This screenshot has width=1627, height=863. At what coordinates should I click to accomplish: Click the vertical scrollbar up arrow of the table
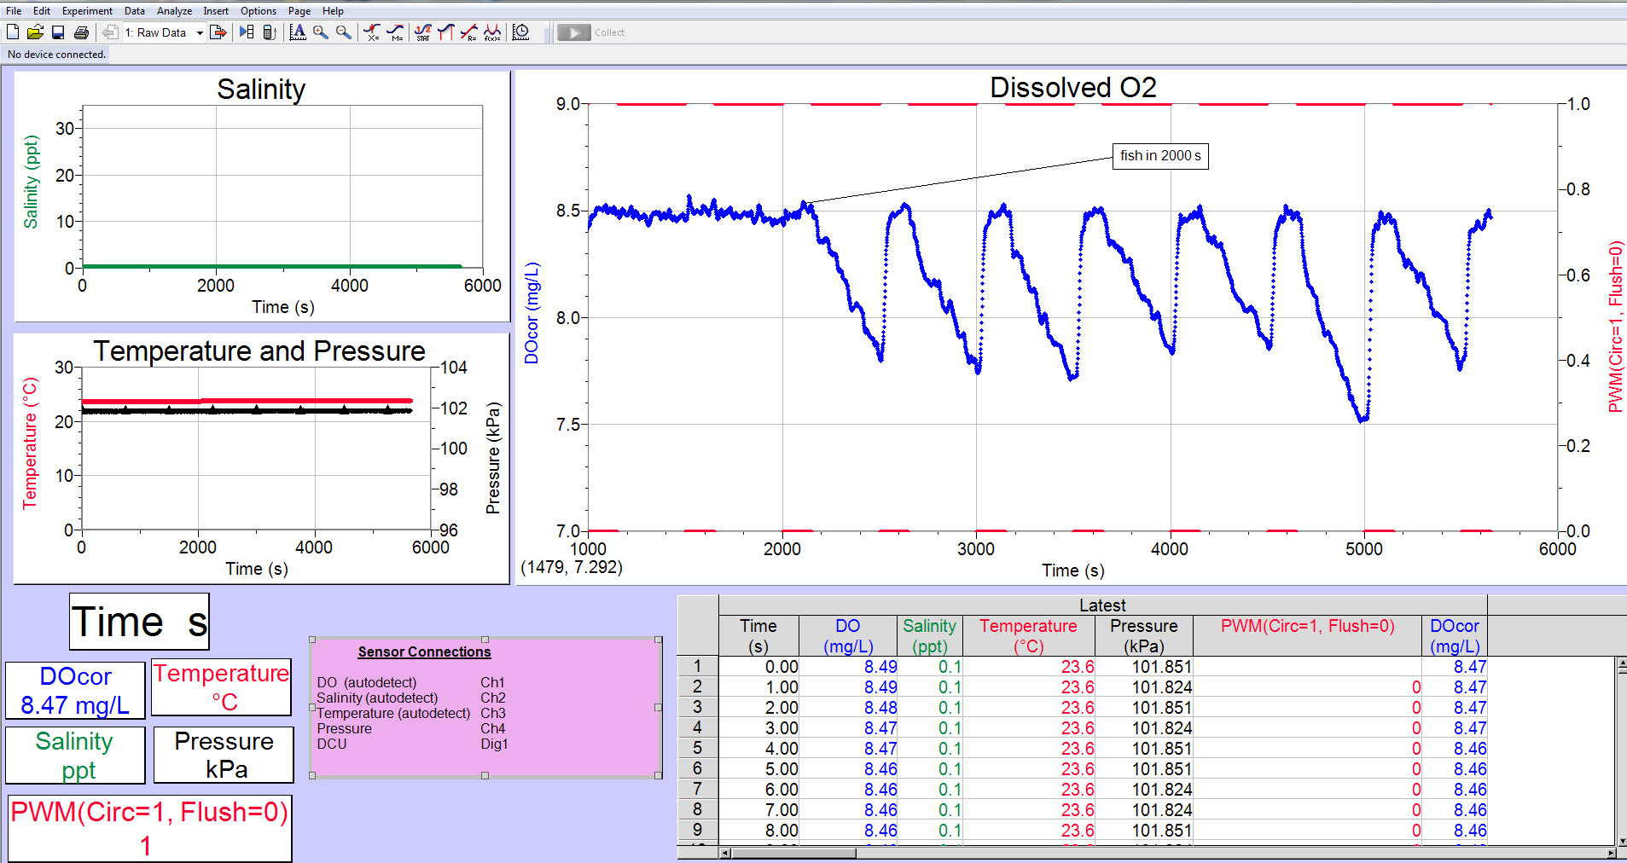click(1621, 662)
